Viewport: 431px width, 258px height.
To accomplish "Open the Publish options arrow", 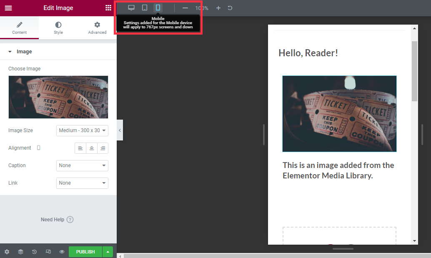I will click(108, 252).
